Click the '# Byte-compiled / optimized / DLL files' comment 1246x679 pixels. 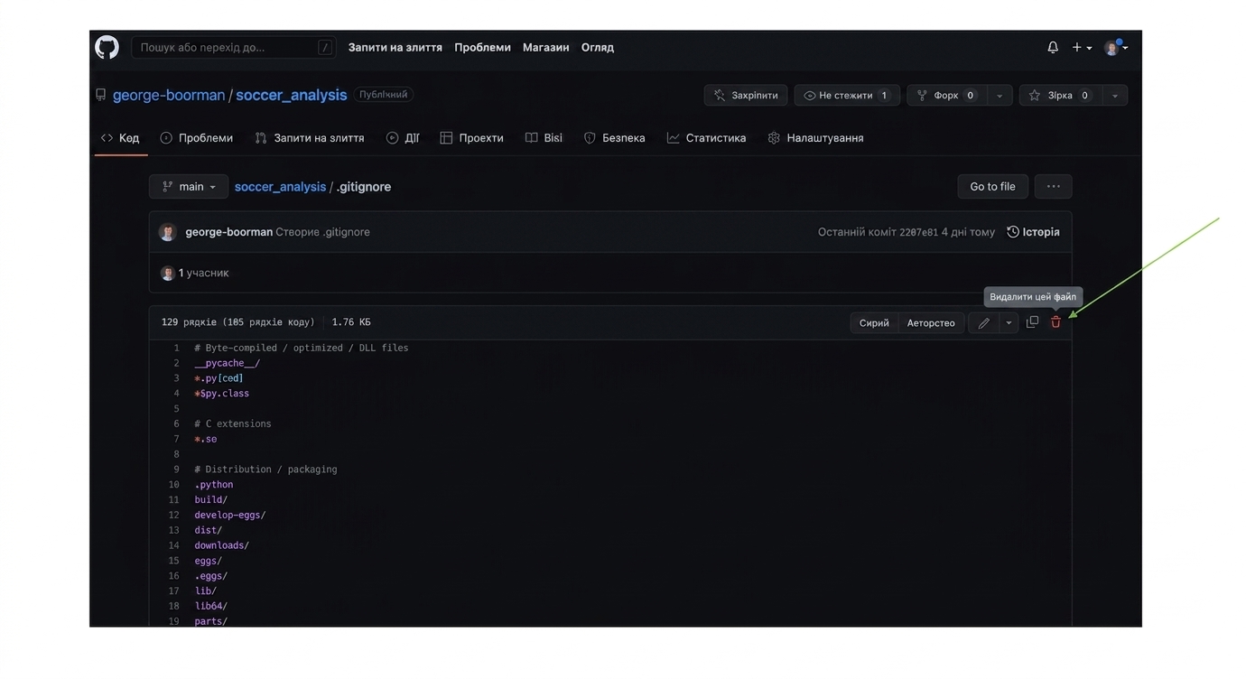click(302, 348)
